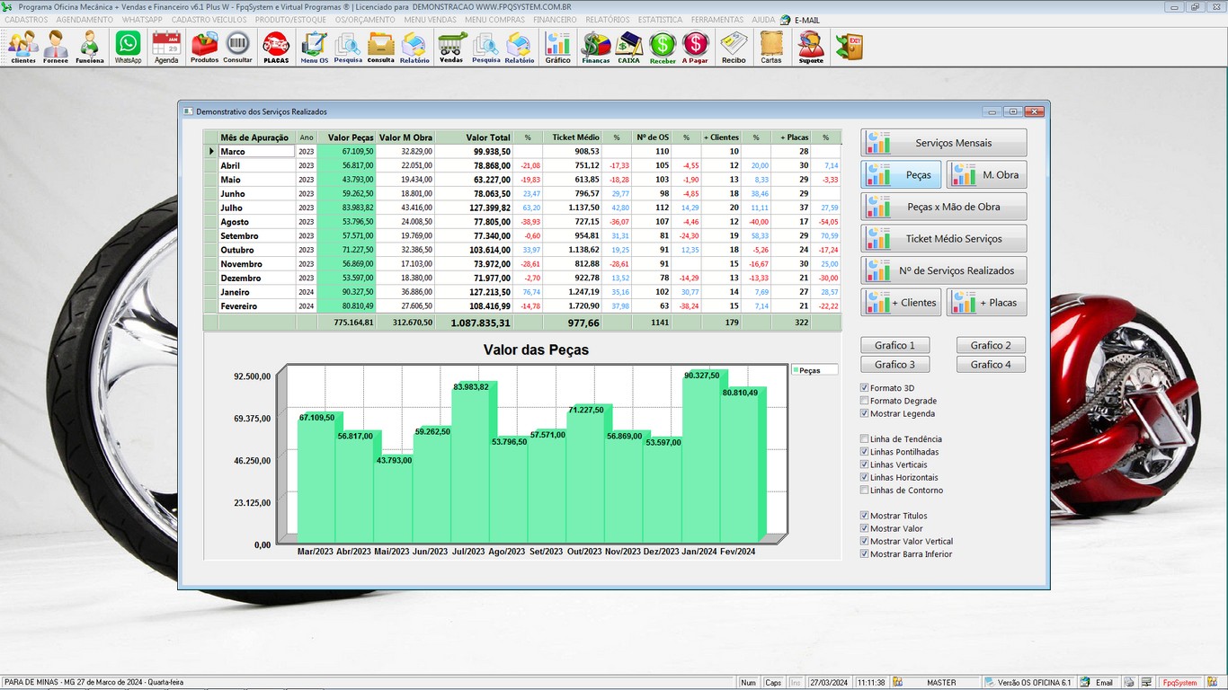
Task: Open the FERRAMENTAS menu
Action: (717, 20)
